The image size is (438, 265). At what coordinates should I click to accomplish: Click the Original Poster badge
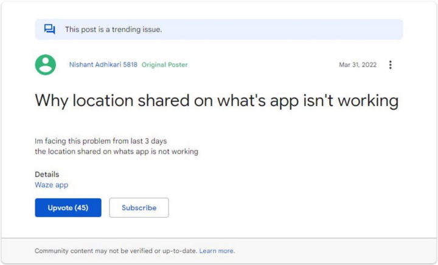(164, 65)
